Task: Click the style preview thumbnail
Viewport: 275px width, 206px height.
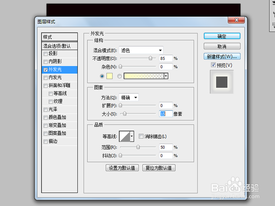Action: tap(222, 82)
